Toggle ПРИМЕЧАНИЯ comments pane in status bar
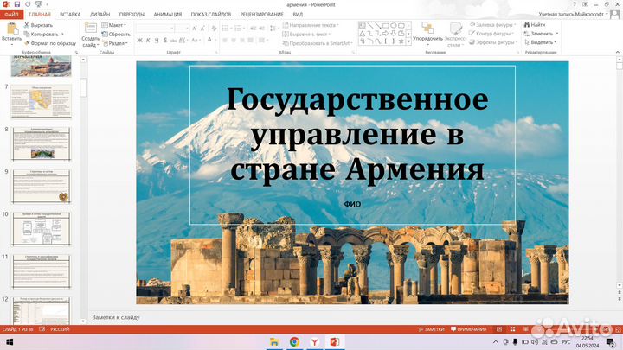The height and width of the screenshot is (350, 623). [468, 329]
